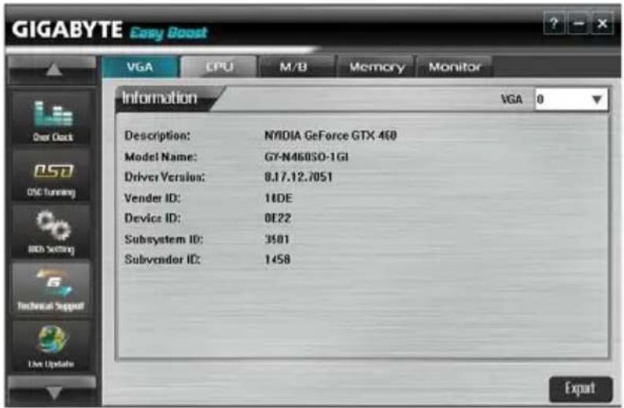
Task: Click the Subsystem ID label
Action: (x=164, y=239)
